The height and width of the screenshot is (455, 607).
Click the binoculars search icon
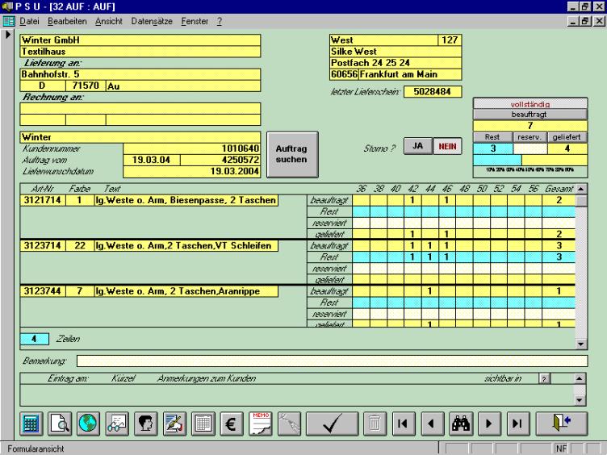460,424
